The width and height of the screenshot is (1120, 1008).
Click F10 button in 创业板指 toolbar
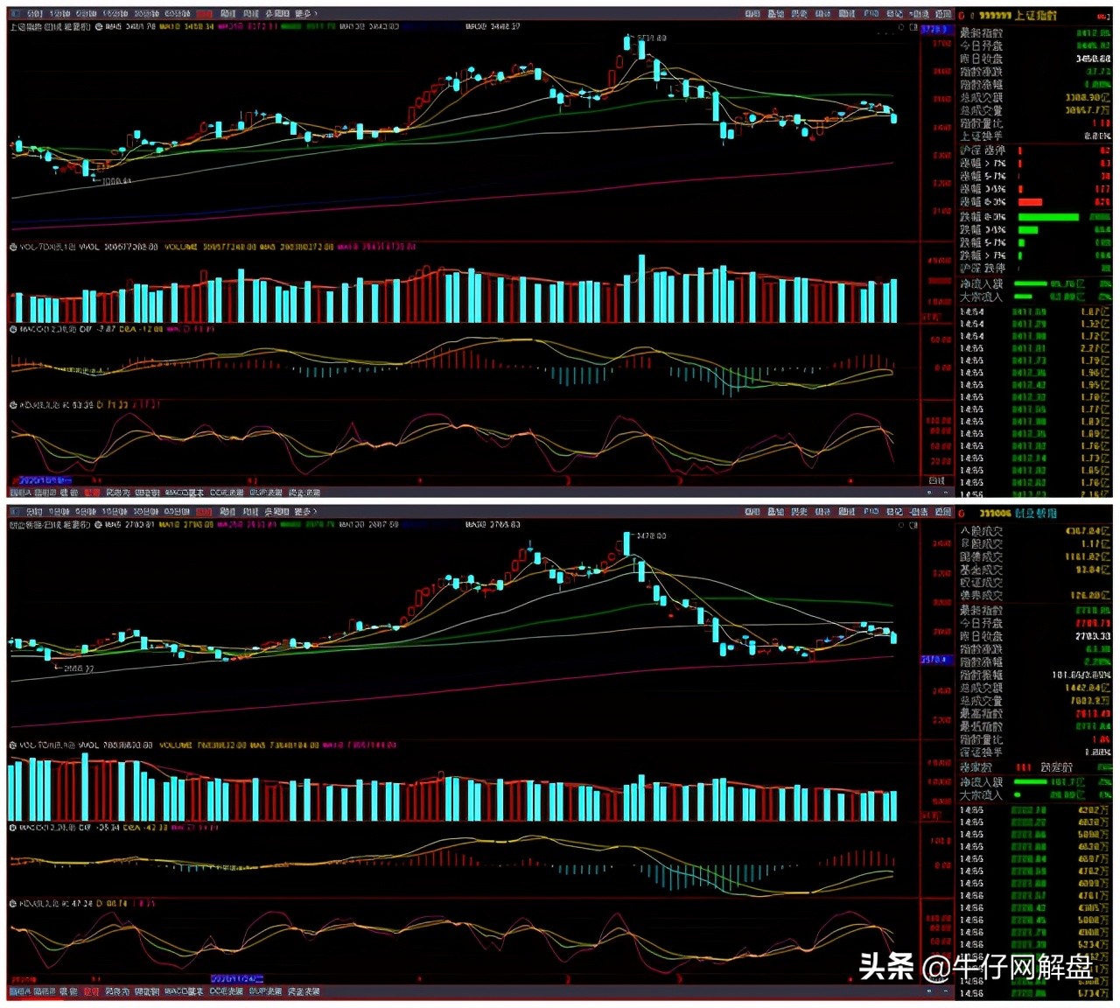(x=871, y=512)
